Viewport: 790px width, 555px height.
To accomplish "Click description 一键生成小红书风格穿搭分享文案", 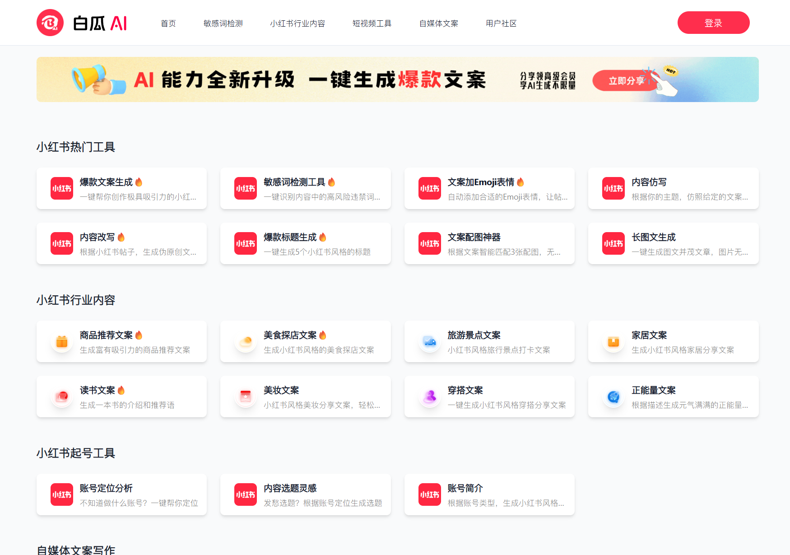I will (x=507, y=405).
